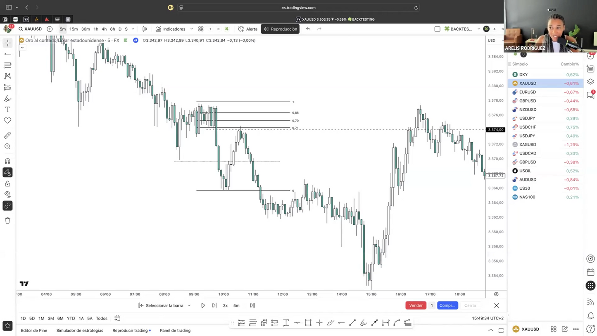597x336 pixels.
Task: Select the text annotation tool
Action: coord(7,109)
